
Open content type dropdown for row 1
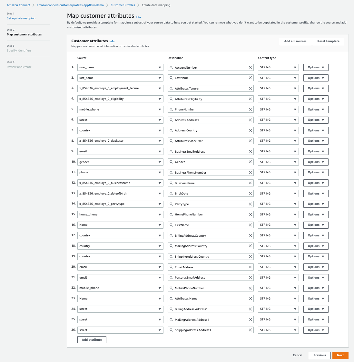pyautogui.click(x=278, y=67)
